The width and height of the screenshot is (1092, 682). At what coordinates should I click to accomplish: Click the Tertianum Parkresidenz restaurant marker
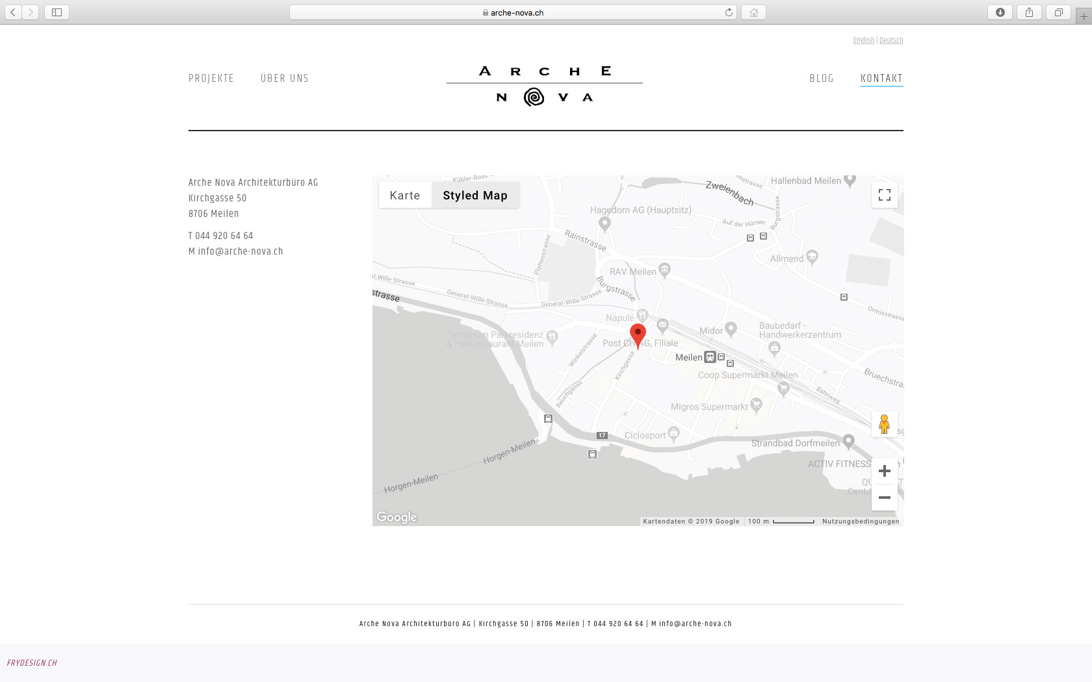tap(552, 336)
